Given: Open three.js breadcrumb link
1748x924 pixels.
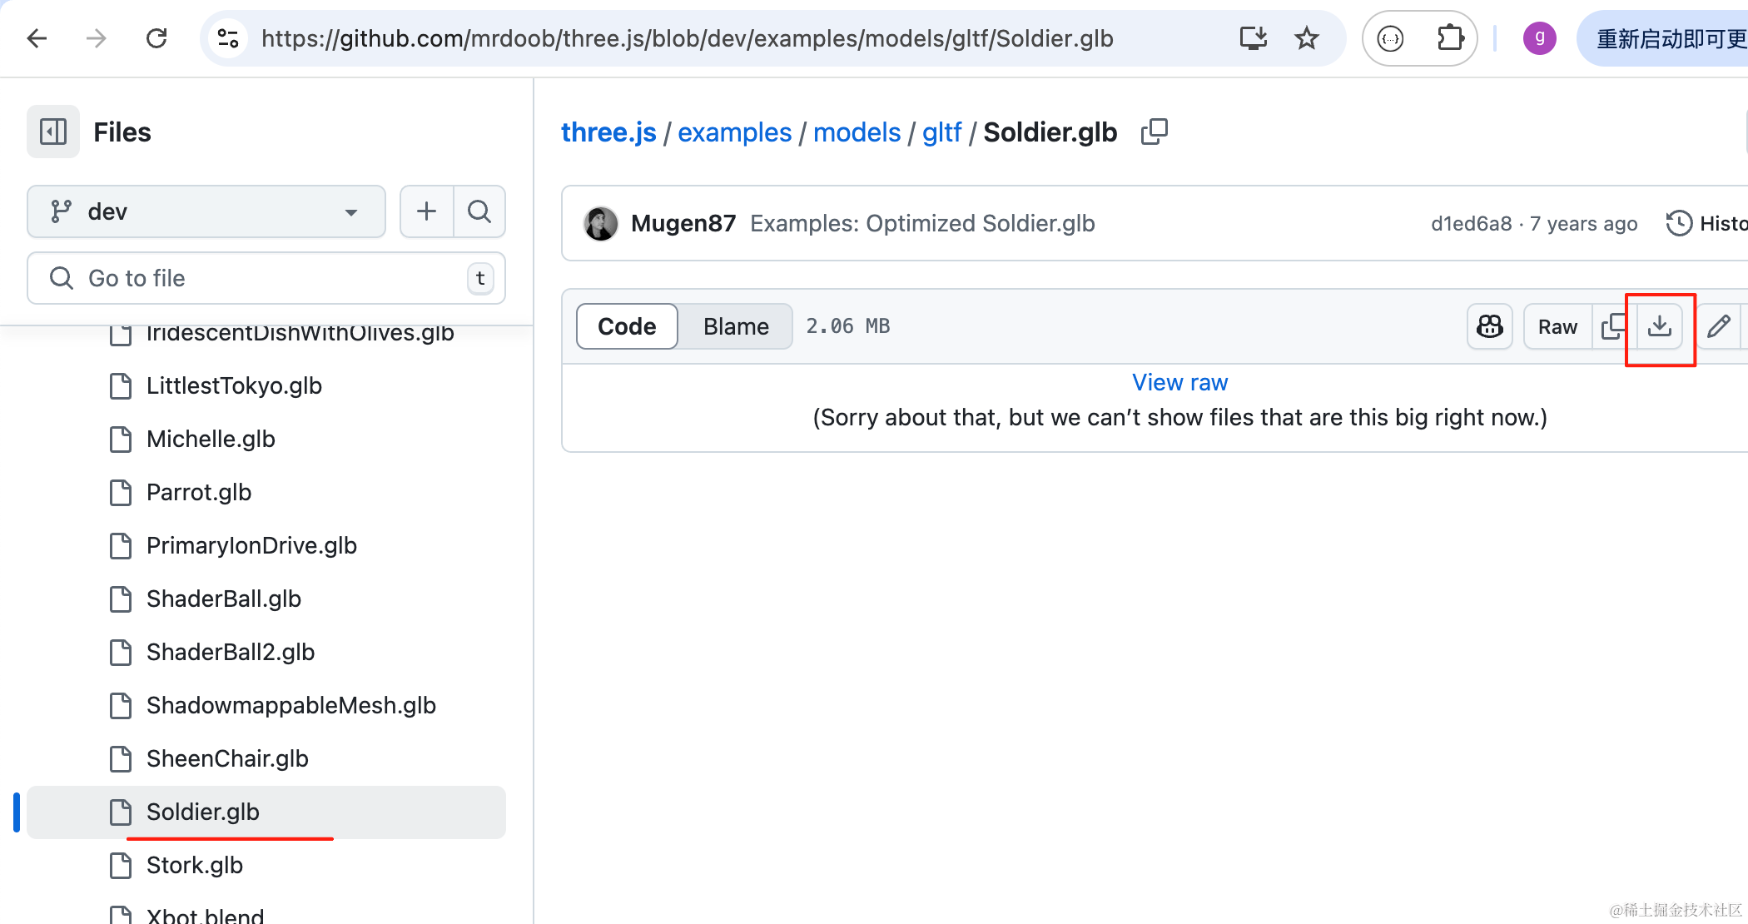Looking at the screenshot, I should coord(608,132).
